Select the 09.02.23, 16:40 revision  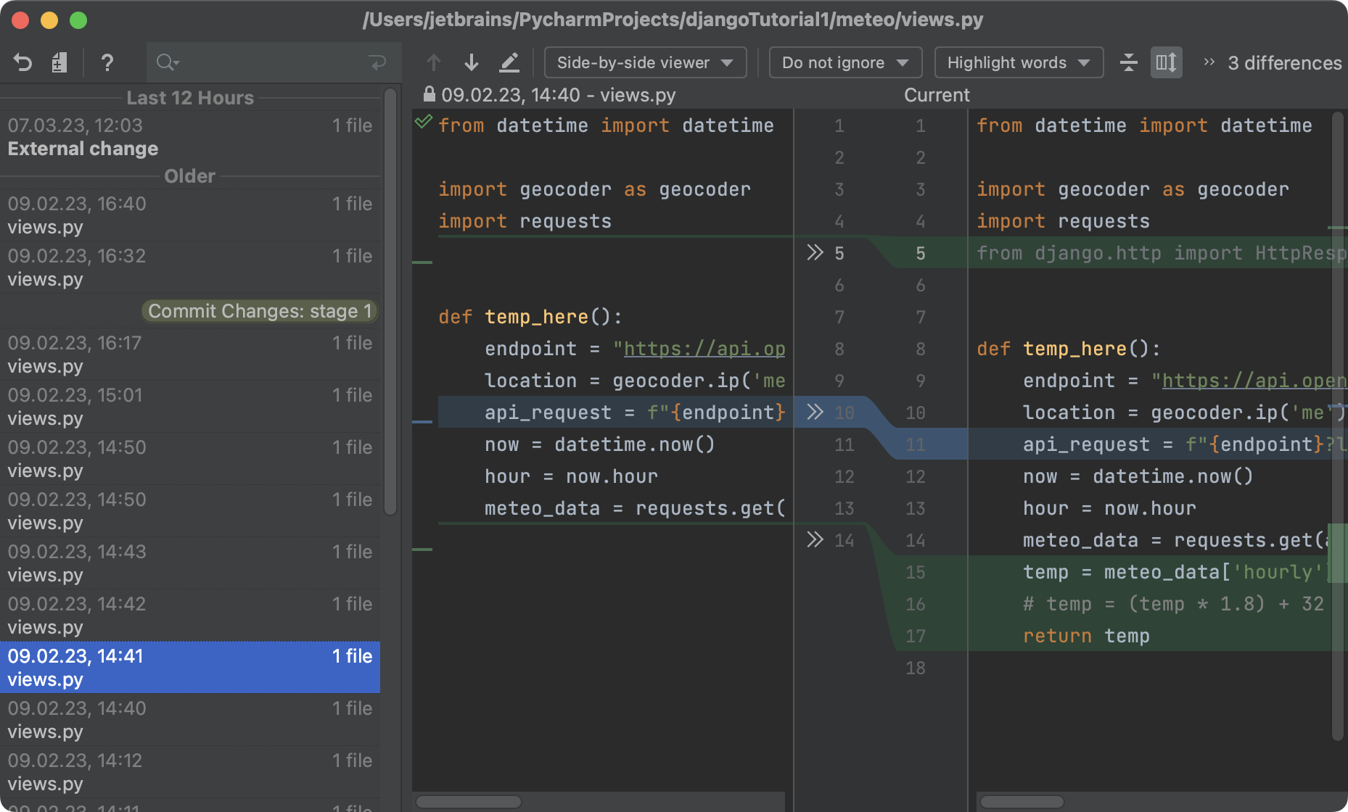(x=191, y=215)
